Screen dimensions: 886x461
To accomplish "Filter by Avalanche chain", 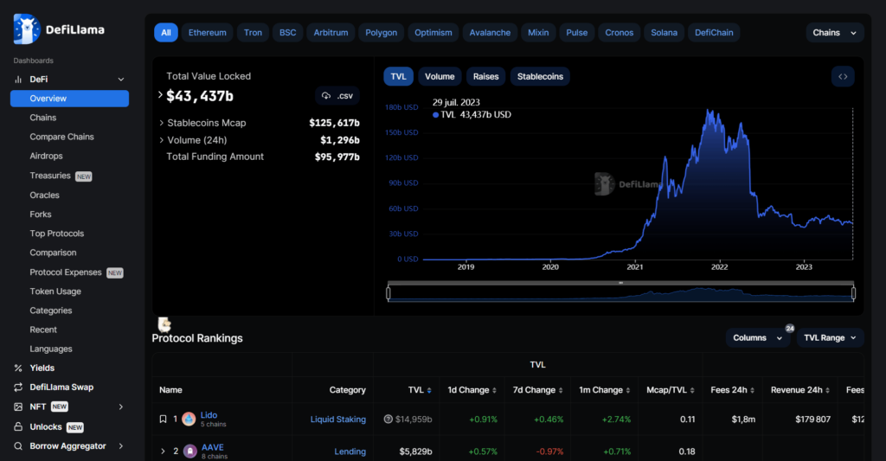I will point(490,33).
